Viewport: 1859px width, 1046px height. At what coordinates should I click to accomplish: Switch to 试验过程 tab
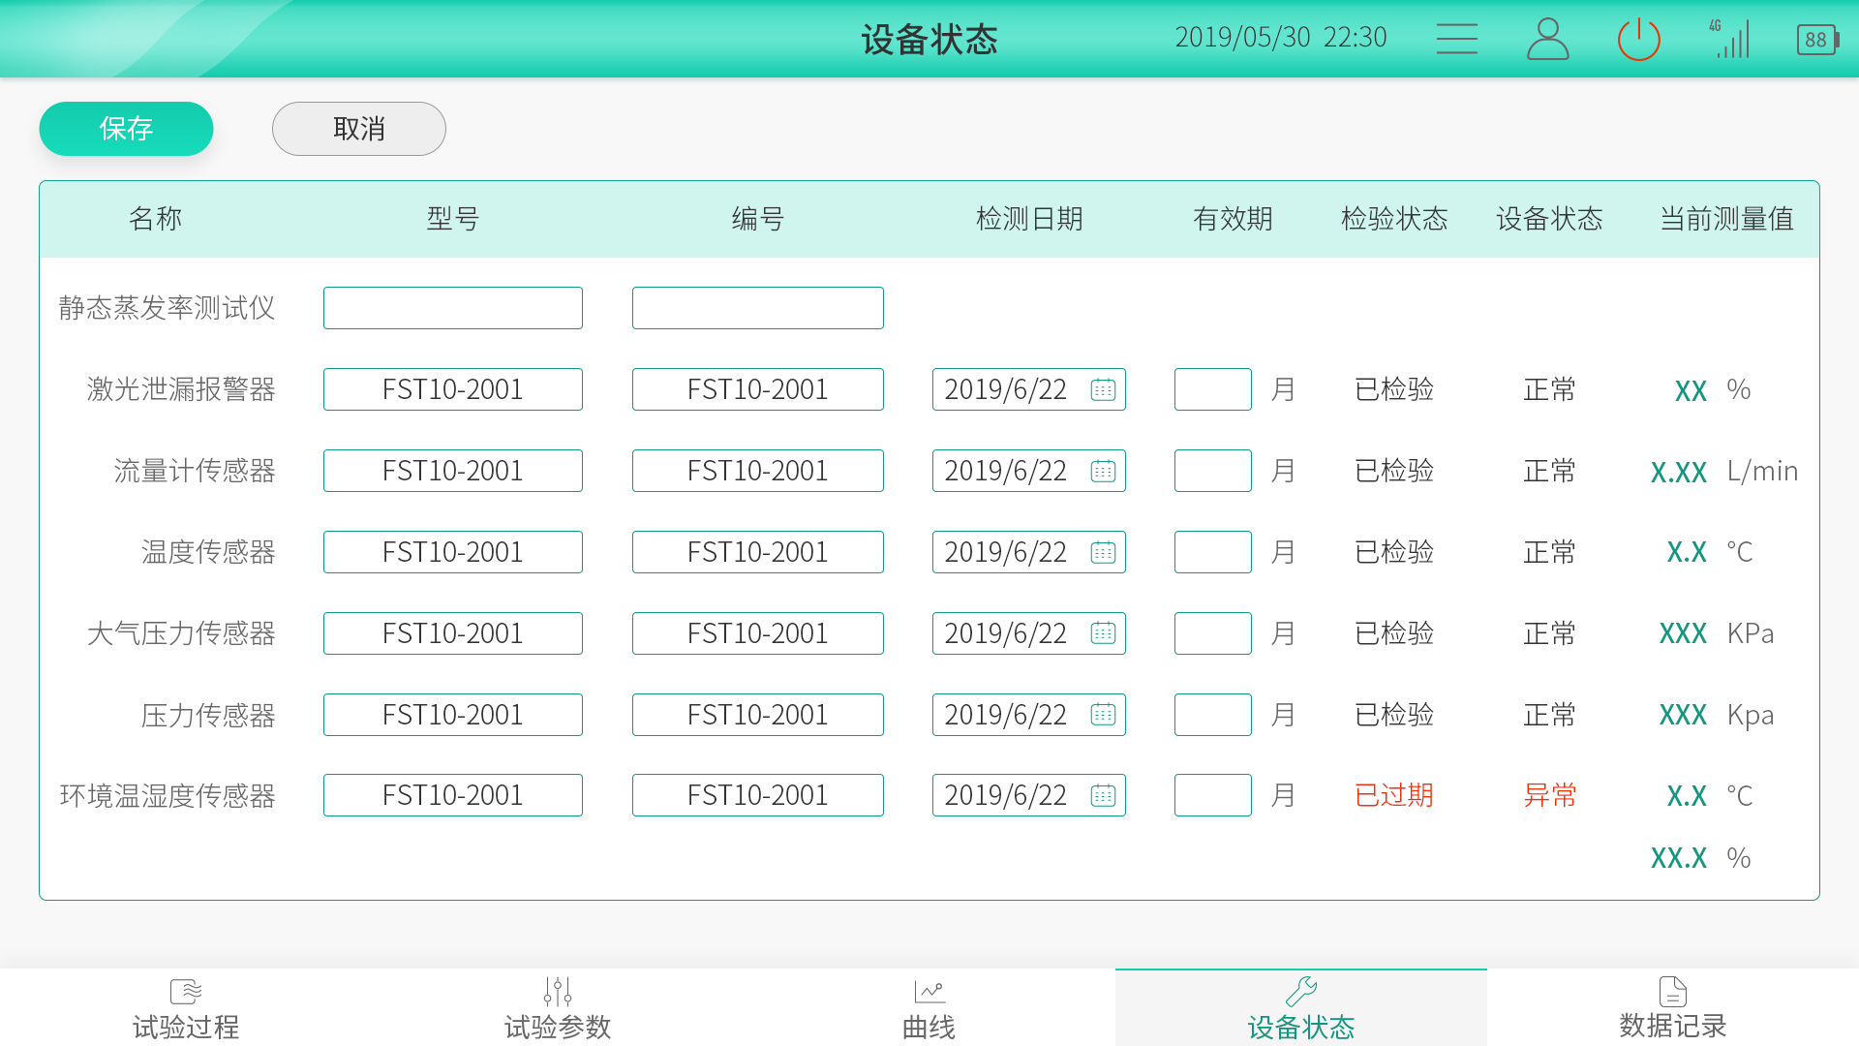tap(186, 1008)
